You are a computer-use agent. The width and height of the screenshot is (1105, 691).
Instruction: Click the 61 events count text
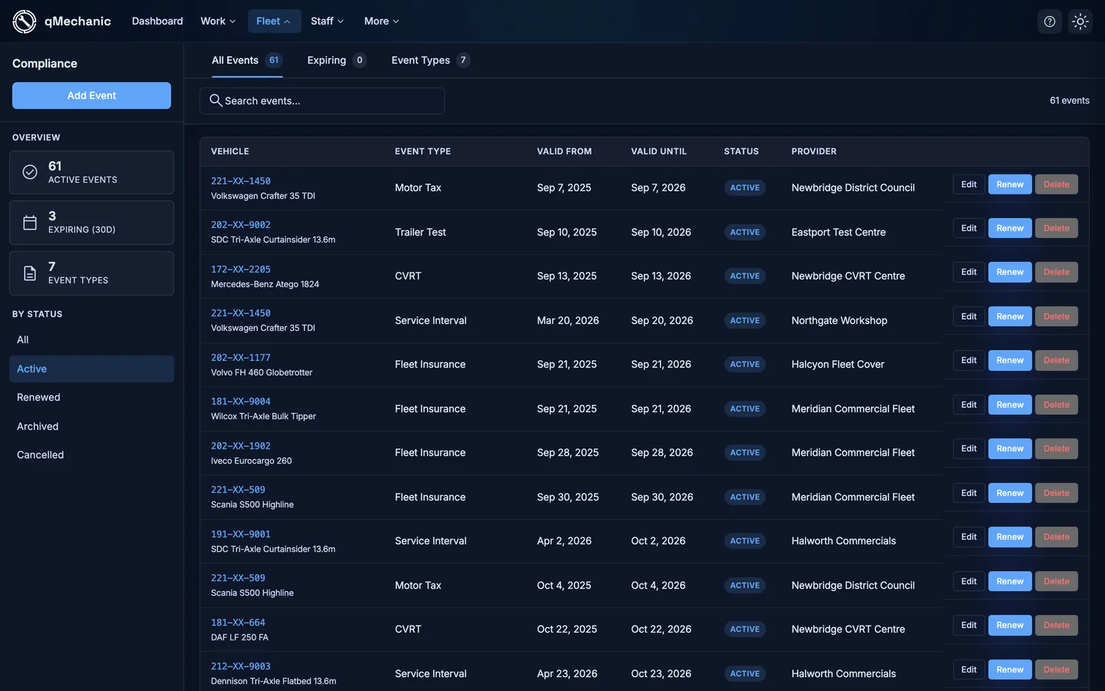pos(1070,101)
